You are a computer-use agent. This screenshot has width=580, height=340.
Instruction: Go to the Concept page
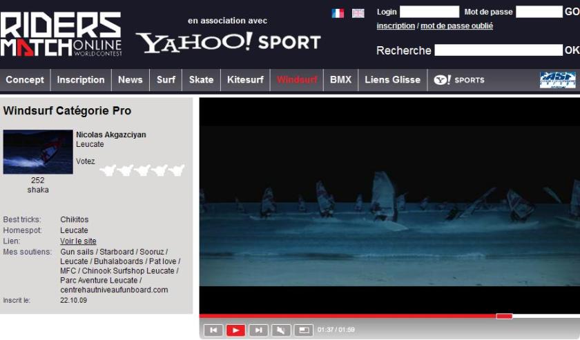25,80
